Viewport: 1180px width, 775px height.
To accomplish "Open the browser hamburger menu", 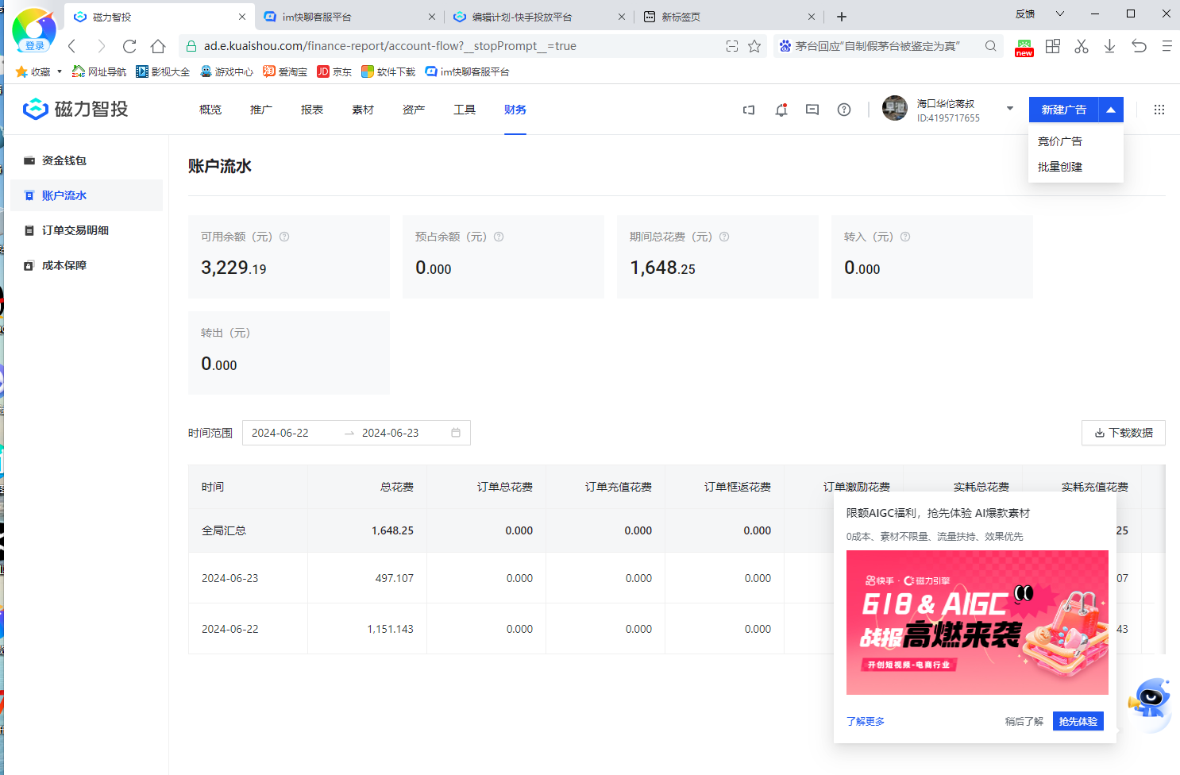I will click(x=1167, y=46).
